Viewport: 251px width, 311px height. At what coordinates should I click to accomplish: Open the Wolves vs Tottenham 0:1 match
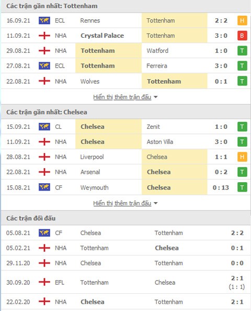pos(126,81)
